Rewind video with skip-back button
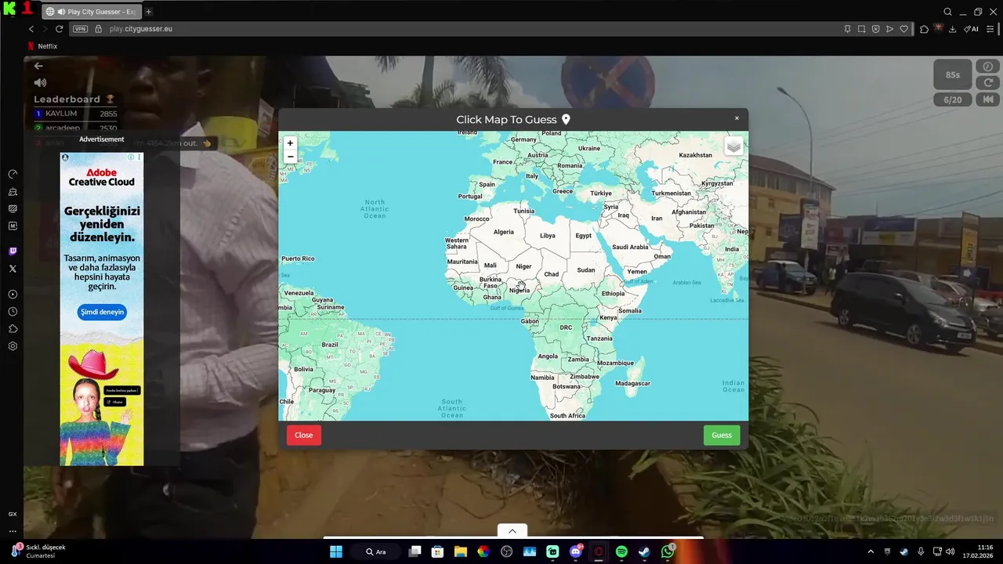 (988, 99)
